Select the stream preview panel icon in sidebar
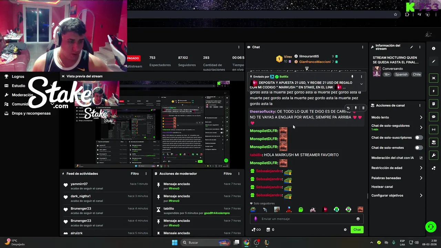Viewport: 441px width, 248px height. click(x=433, y=78)
